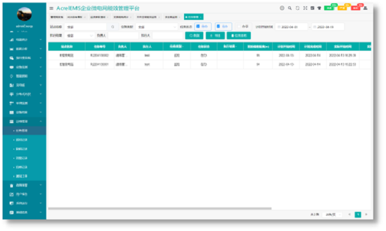Click task number R2204130002 cell
The image size is (386, 231).
pos(100,55)
